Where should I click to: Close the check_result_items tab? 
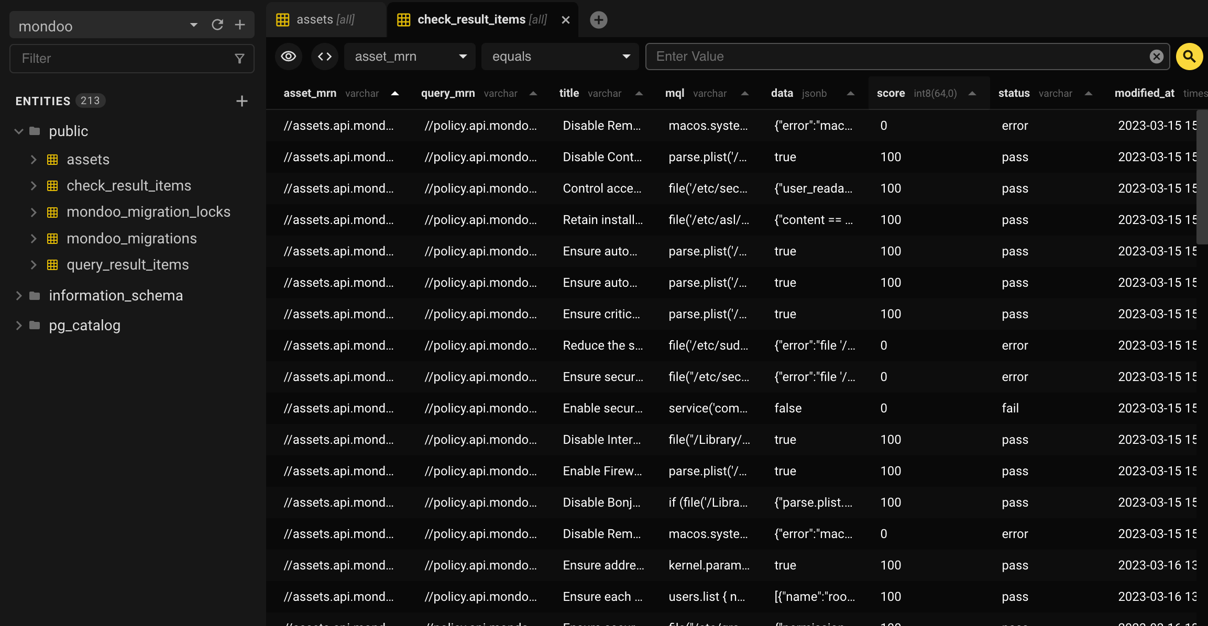(x=565, y=20)
